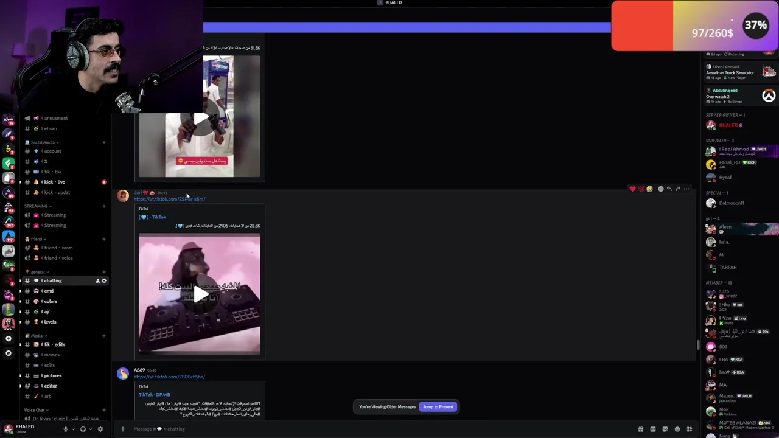Viewport: 779px width, 438px height.
Task: Click the attach file plus button
Action: [x=122, y=429]
